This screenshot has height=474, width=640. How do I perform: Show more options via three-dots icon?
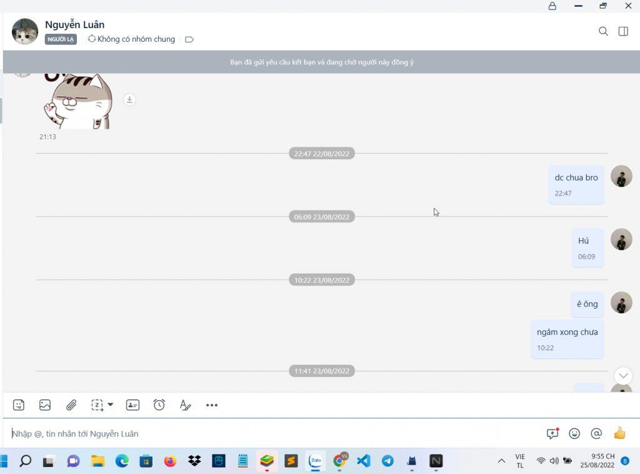pyautogui.click(x=212, y=405)
